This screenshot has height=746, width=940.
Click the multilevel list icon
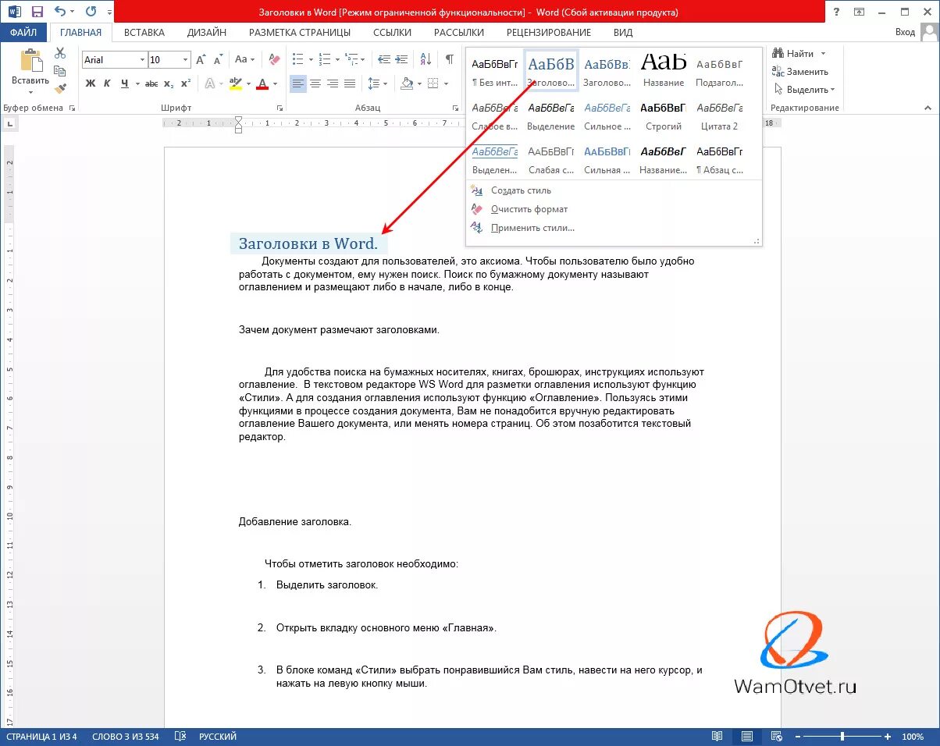(351, 60)
